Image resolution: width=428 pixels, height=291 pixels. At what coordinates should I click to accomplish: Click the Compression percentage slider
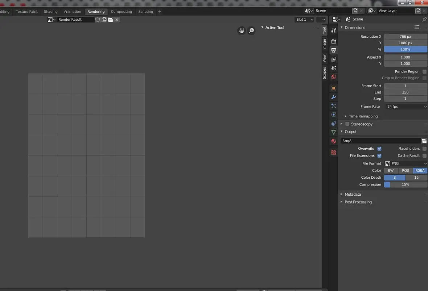click(x=406, y=184)
